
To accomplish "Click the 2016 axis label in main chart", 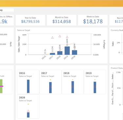I will [44, 57].
